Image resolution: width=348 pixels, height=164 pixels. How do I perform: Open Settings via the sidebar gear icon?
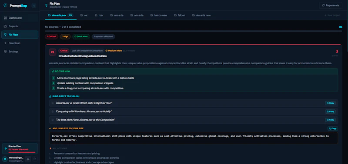[x=5, y=52]
